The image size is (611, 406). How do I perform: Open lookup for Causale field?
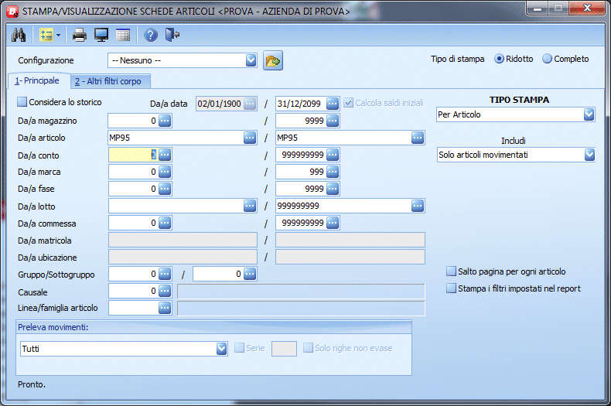[165, 291]
